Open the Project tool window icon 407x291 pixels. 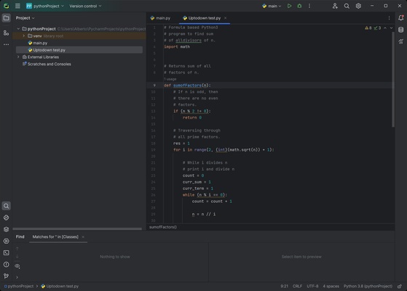pyautogui.click(x=7, y=18)
